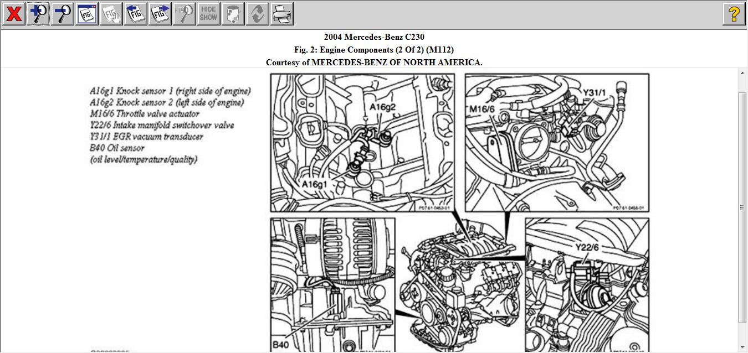Click the A16g1 label in diagram

pyautogui.click(x=314, y=184)
